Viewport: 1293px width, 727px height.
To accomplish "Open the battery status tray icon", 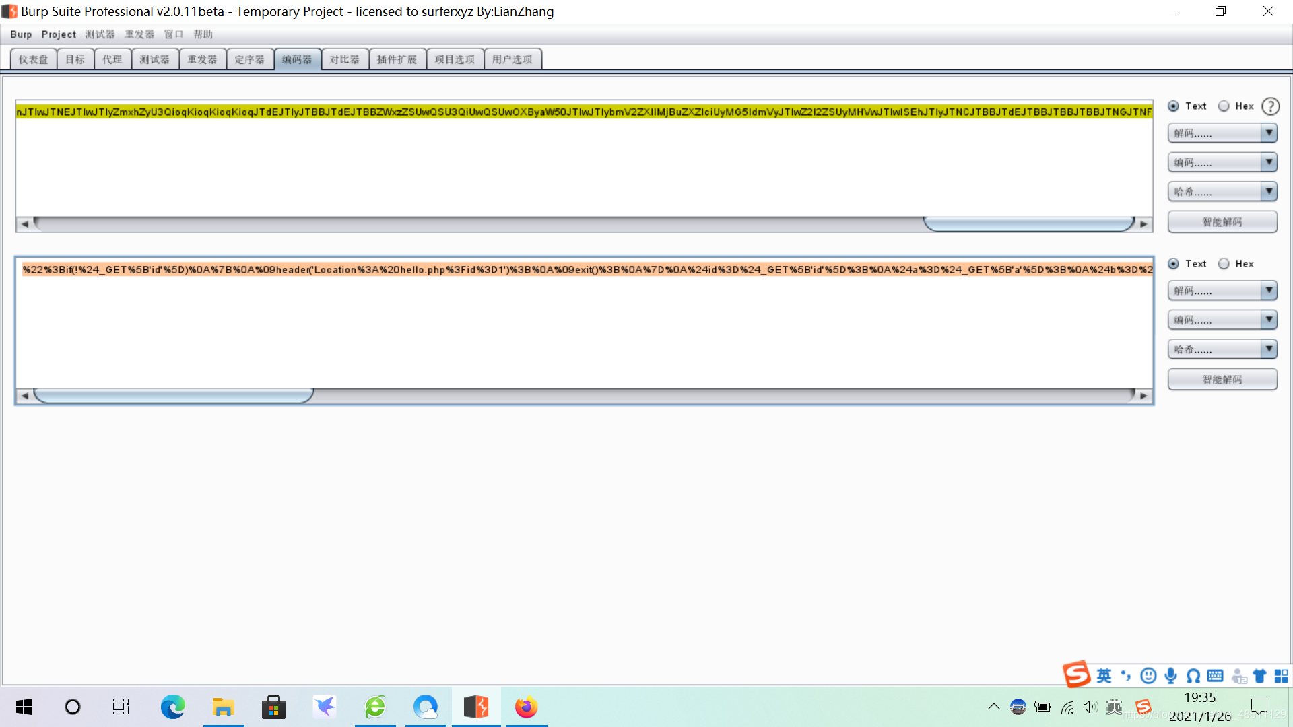I will pyautogui.click(x=1042, y=707).
